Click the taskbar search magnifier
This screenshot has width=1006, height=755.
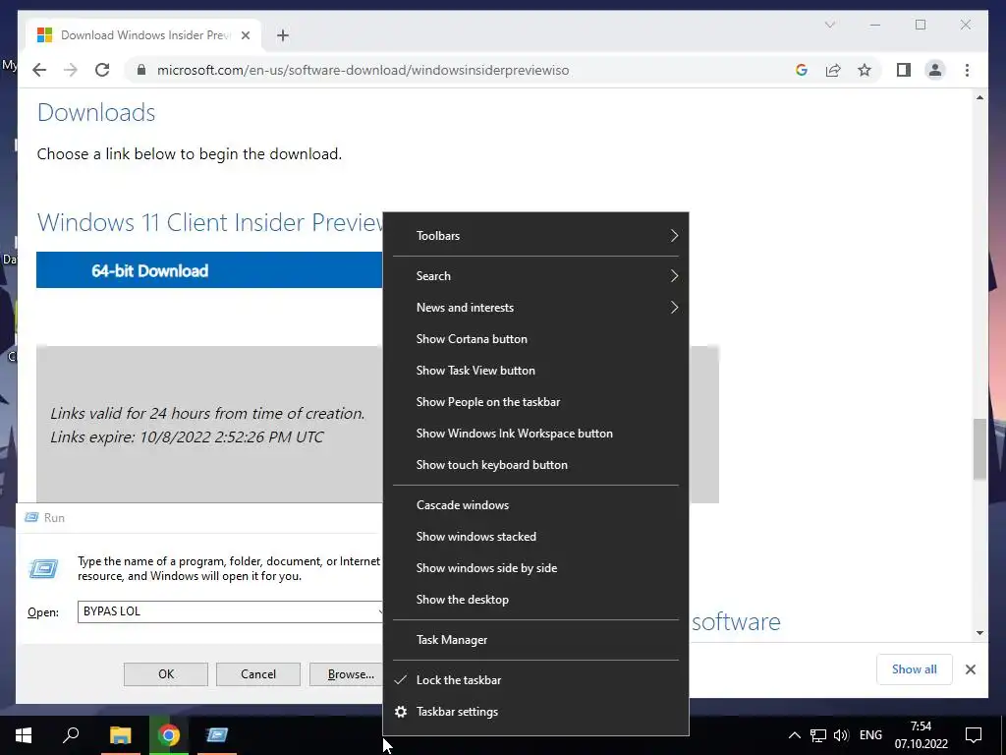point(71,735)
